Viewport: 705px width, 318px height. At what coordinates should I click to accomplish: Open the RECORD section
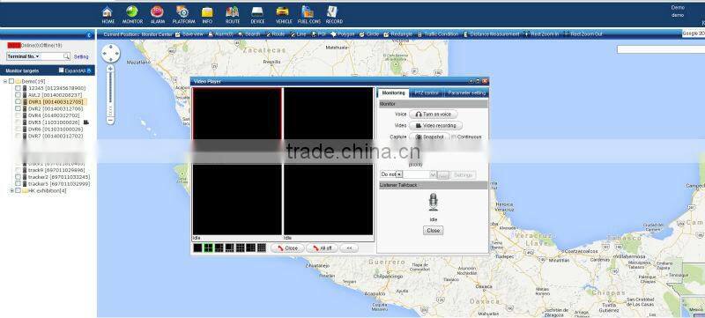334,15
